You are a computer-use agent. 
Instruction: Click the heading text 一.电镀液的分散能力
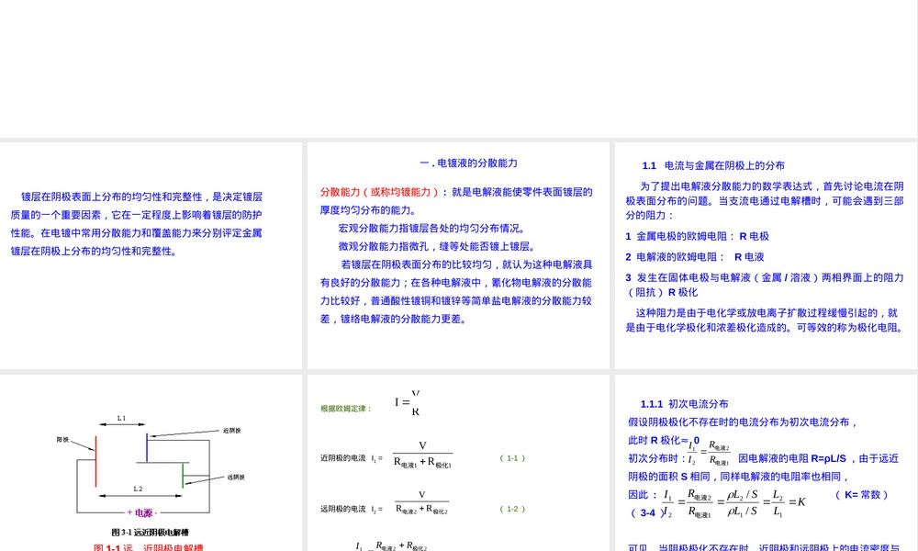tap(468, 163)
